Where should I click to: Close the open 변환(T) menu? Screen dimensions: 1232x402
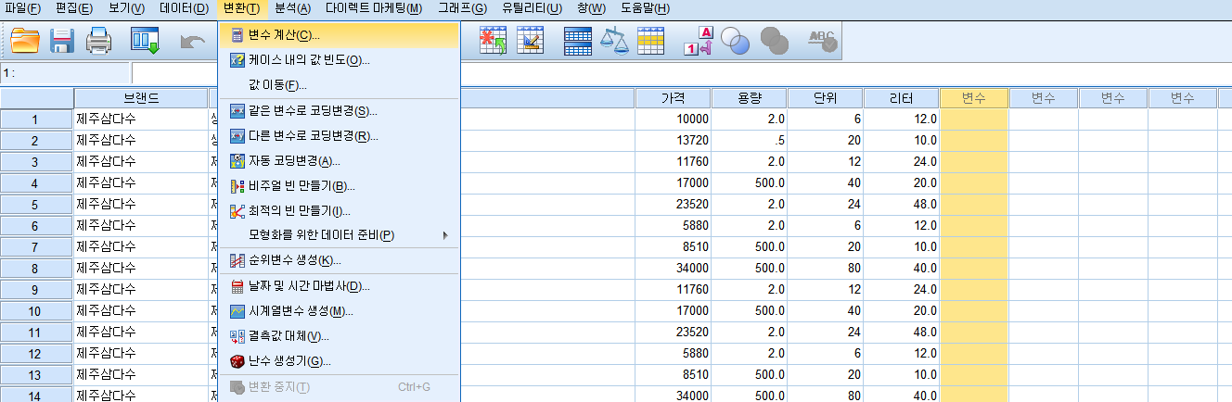[241, 8]
